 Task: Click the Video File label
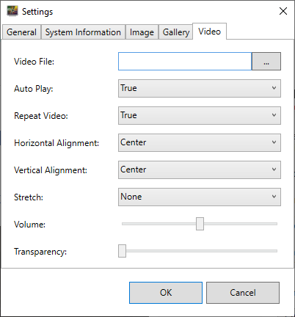(34, 62)
